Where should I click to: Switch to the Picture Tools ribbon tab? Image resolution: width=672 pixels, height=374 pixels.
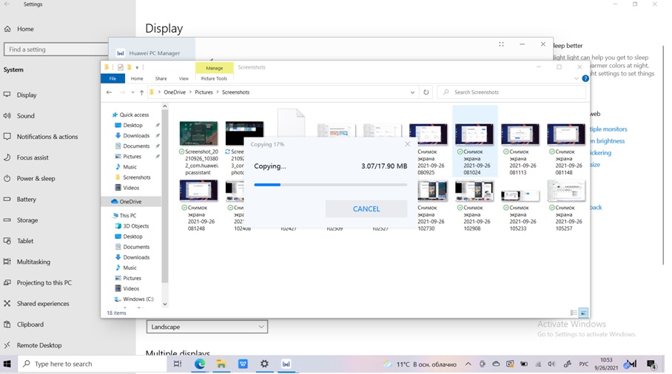click(x=214, y=78)
